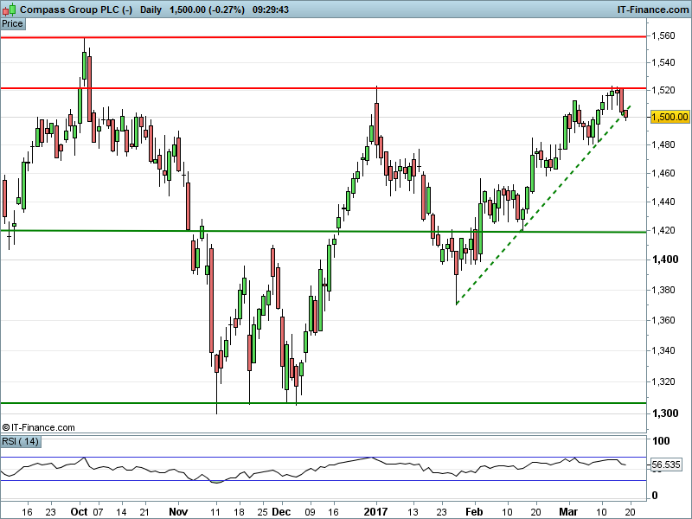Click the 1,320 price axis label
This screenshot has width=692, height=519.
tap(663, 381)
